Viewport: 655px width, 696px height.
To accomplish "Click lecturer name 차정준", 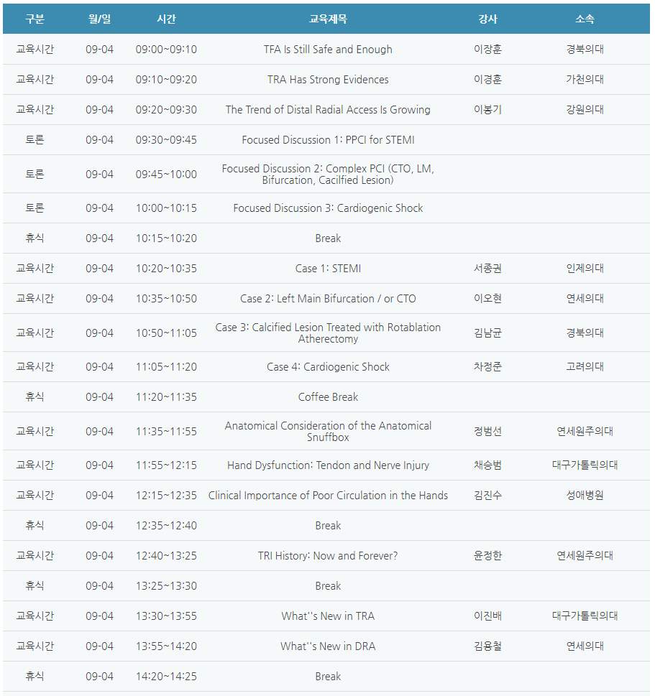I will tap(487, 366).
